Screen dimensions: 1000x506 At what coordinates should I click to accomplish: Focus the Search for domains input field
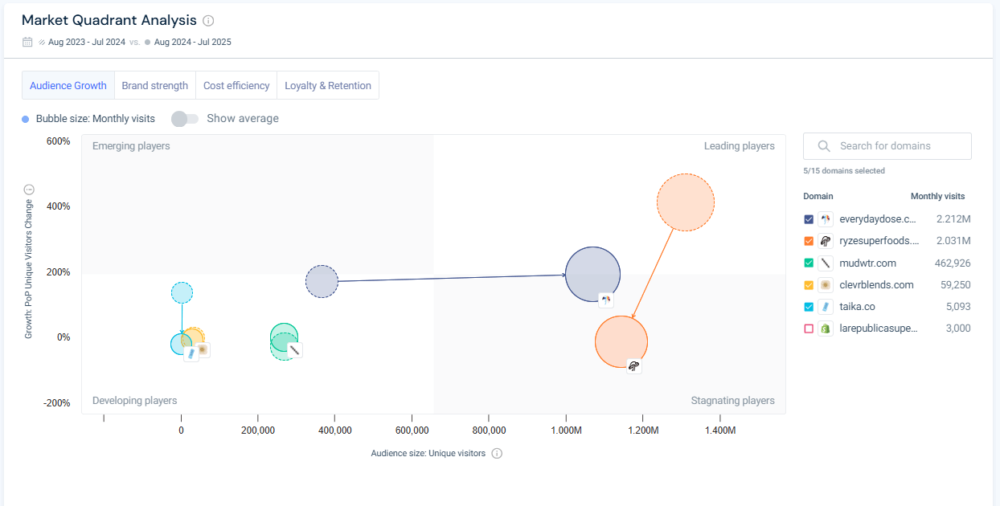click(x=896, y=146)
